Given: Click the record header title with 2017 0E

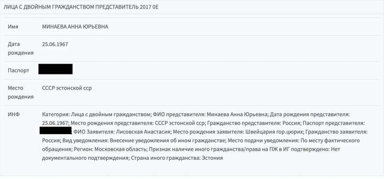Looking at the screenshot, I should (x=81, y=7).
